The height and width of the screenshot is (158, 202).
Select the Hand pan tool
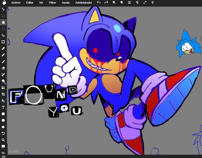3,22
